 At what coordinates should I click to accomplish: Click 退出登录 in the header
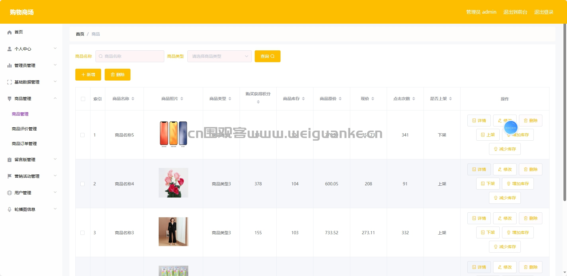point(544,12)
